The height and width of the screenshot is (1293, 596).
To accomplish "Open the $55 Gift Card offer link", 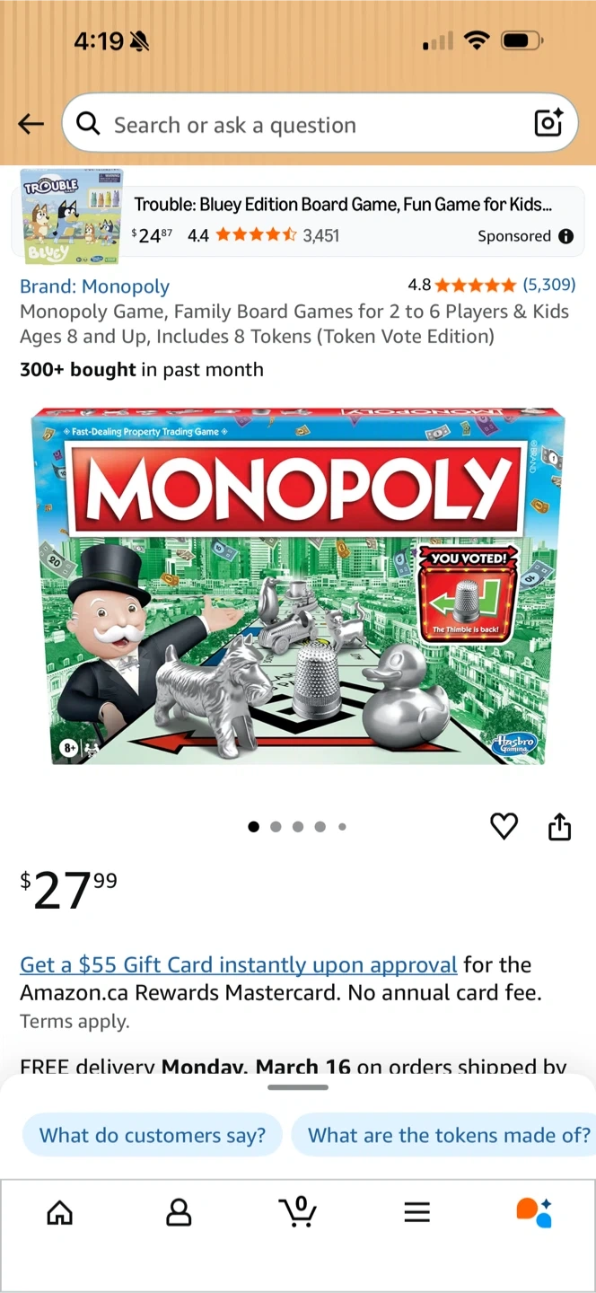I will [x=239, y=965].
